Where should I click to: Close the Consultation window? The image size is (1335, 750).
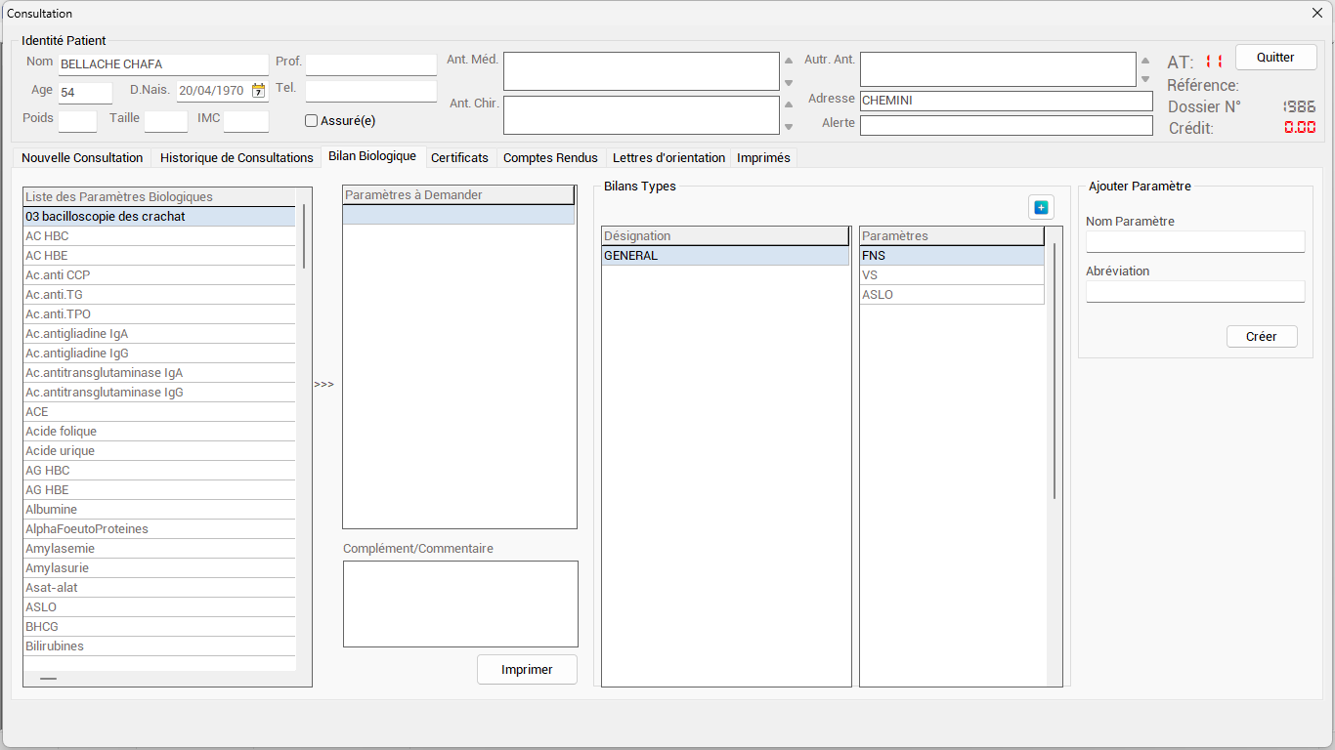pyautogui.click(x=1316, y=13)
